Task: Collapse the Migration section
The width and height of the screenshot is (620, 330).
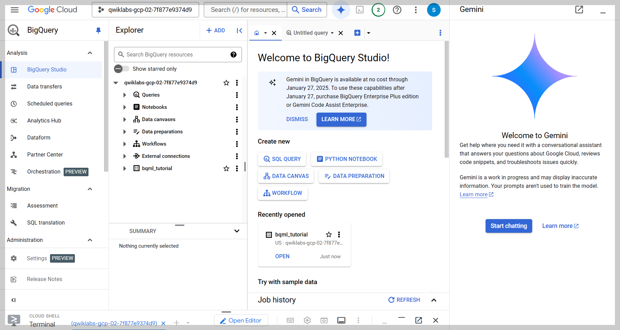Action: click(x=90, y=189)
